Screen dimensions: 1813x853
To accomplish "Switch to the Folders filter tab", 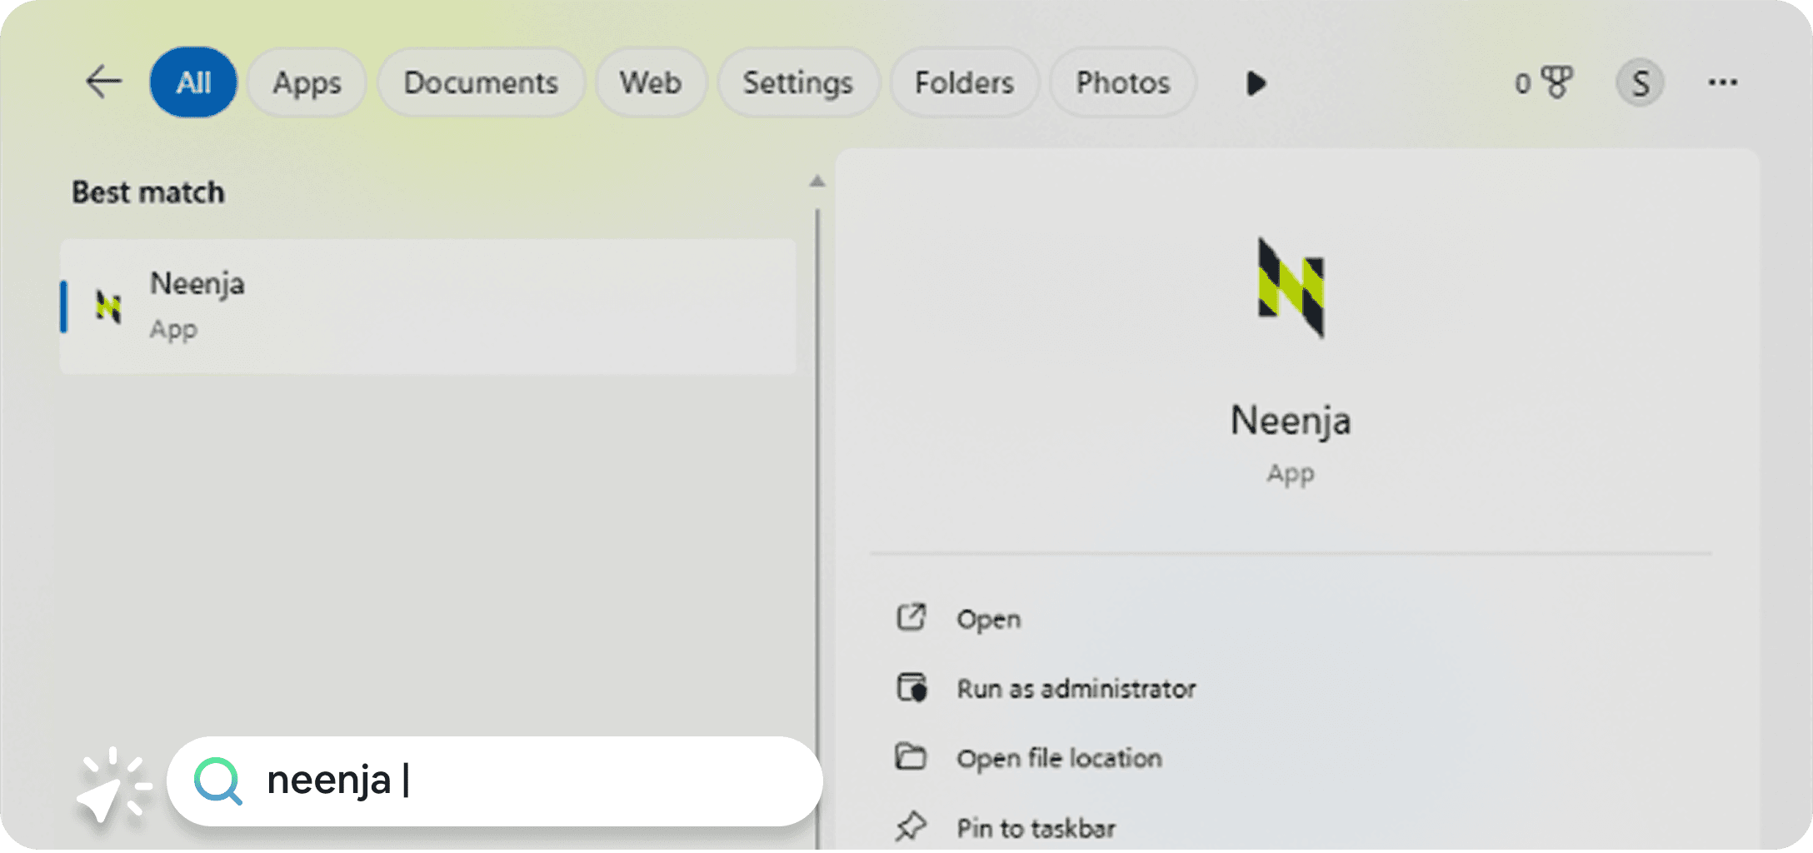I will click(x=964, y=82).
